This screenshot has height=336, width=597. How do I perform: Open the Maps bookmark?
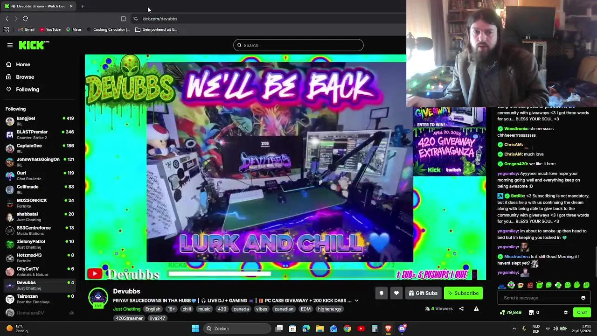tap(74, 29)
